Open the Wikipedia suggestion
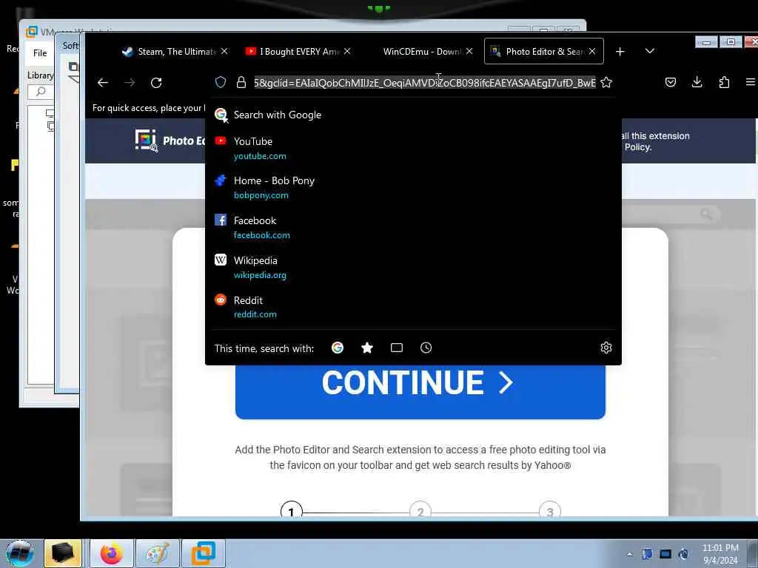Viewport: 758px width, 568px height. point(413,267)
